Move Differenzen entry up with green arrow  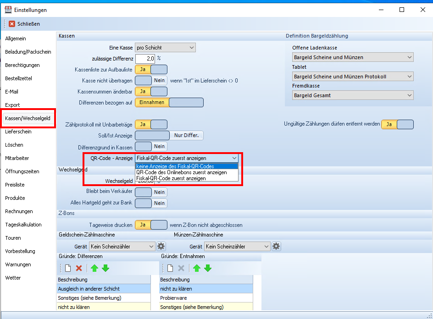pyautogui.click(x=94, y=268)
